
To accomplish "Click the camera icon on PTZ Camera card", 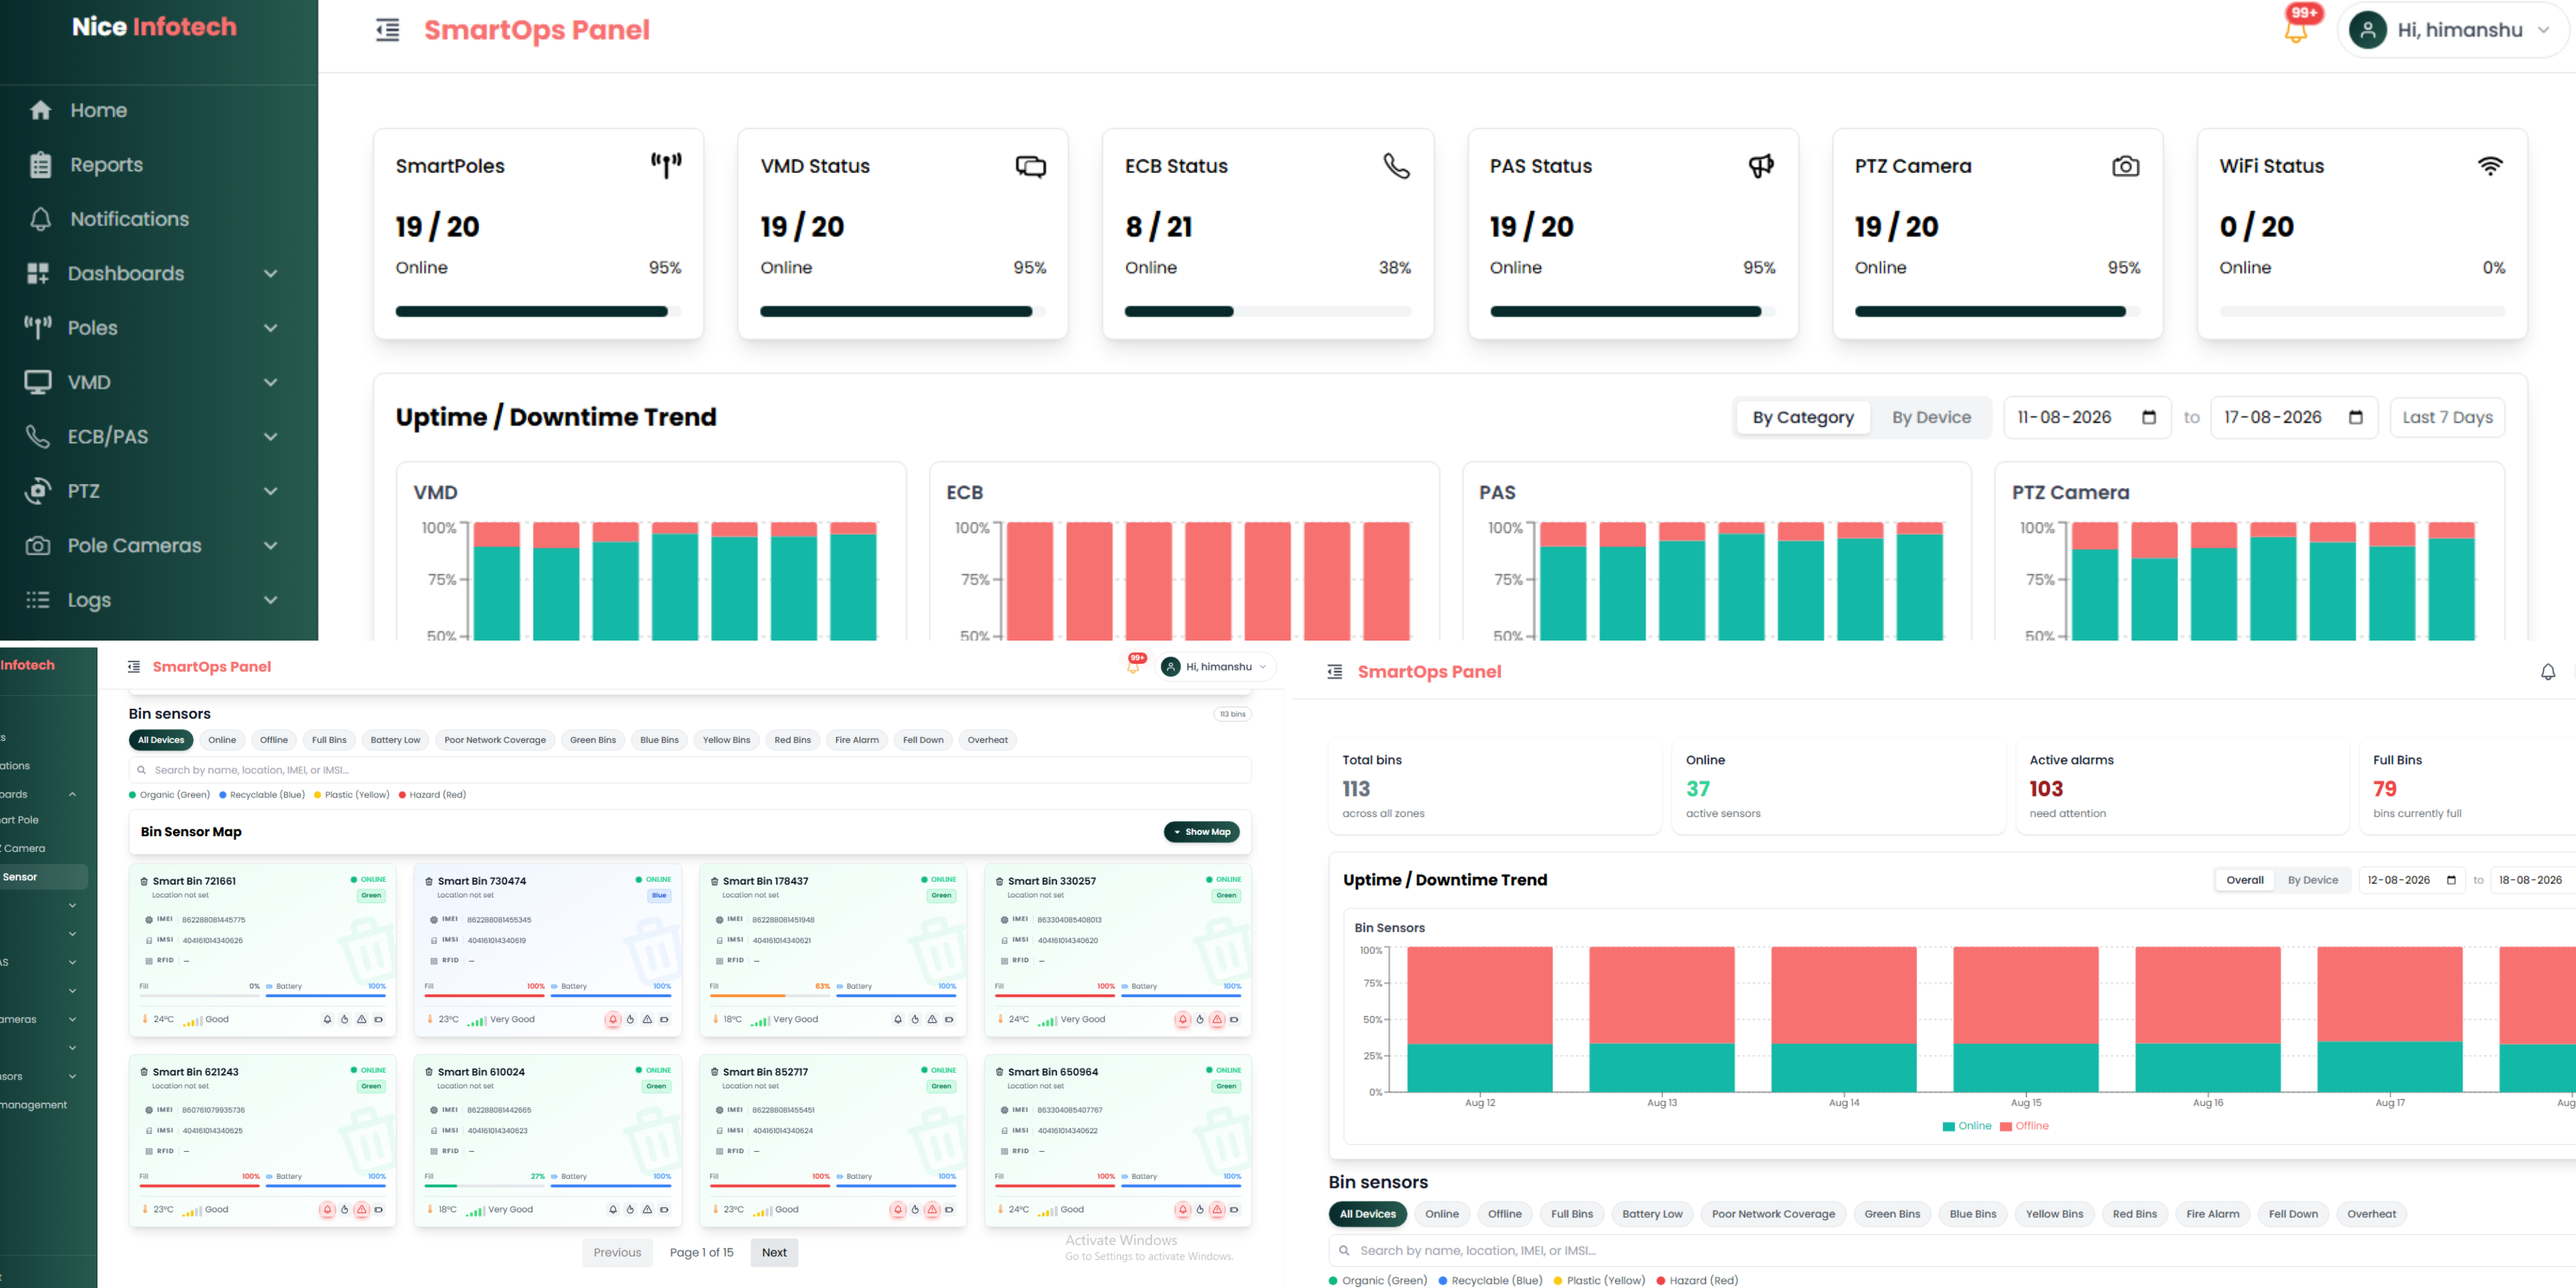I will pos(2125,166).
